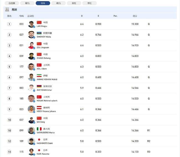Open athlete ZHANG Boheng's name link
180x157 pixels.
point(43,58)
